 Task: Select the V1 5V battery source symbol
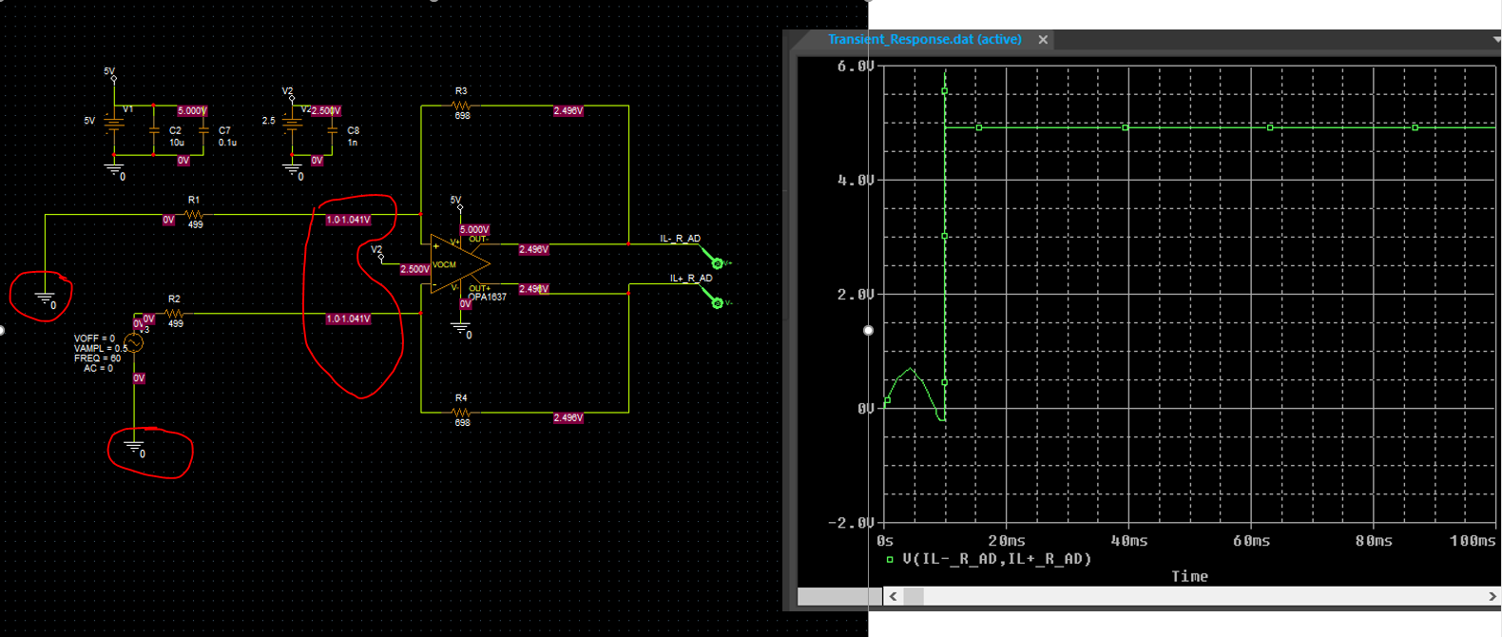point(114,122)
